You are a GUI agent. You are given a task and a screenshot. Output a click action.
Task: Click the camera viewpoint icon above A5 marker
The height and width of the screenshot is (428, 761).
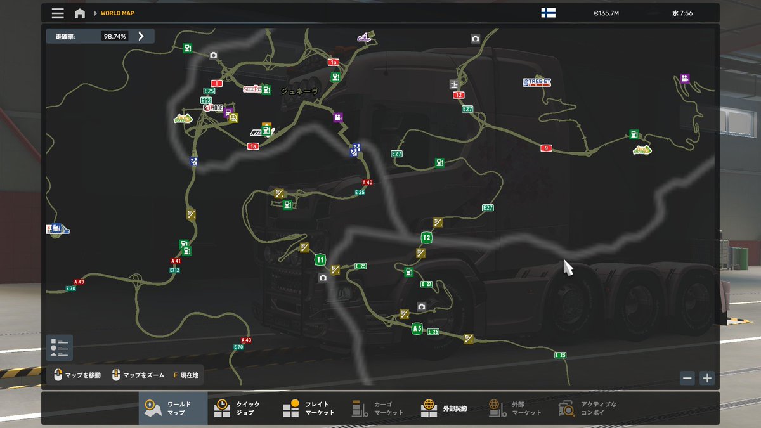[421, 306]
